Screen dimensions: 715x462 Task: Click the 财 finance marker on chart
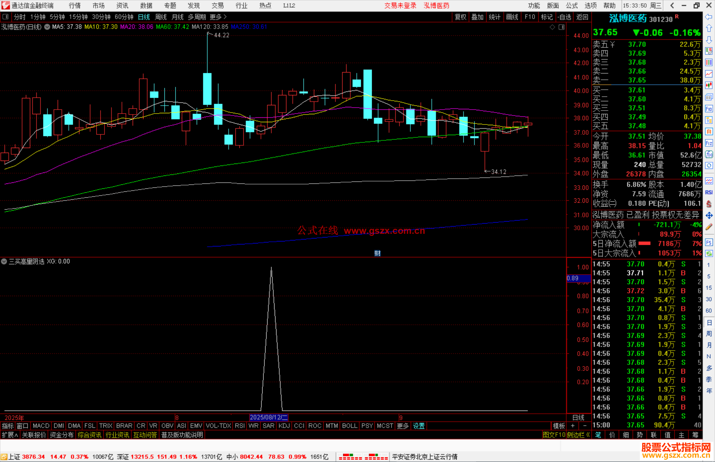coord(377,253)
